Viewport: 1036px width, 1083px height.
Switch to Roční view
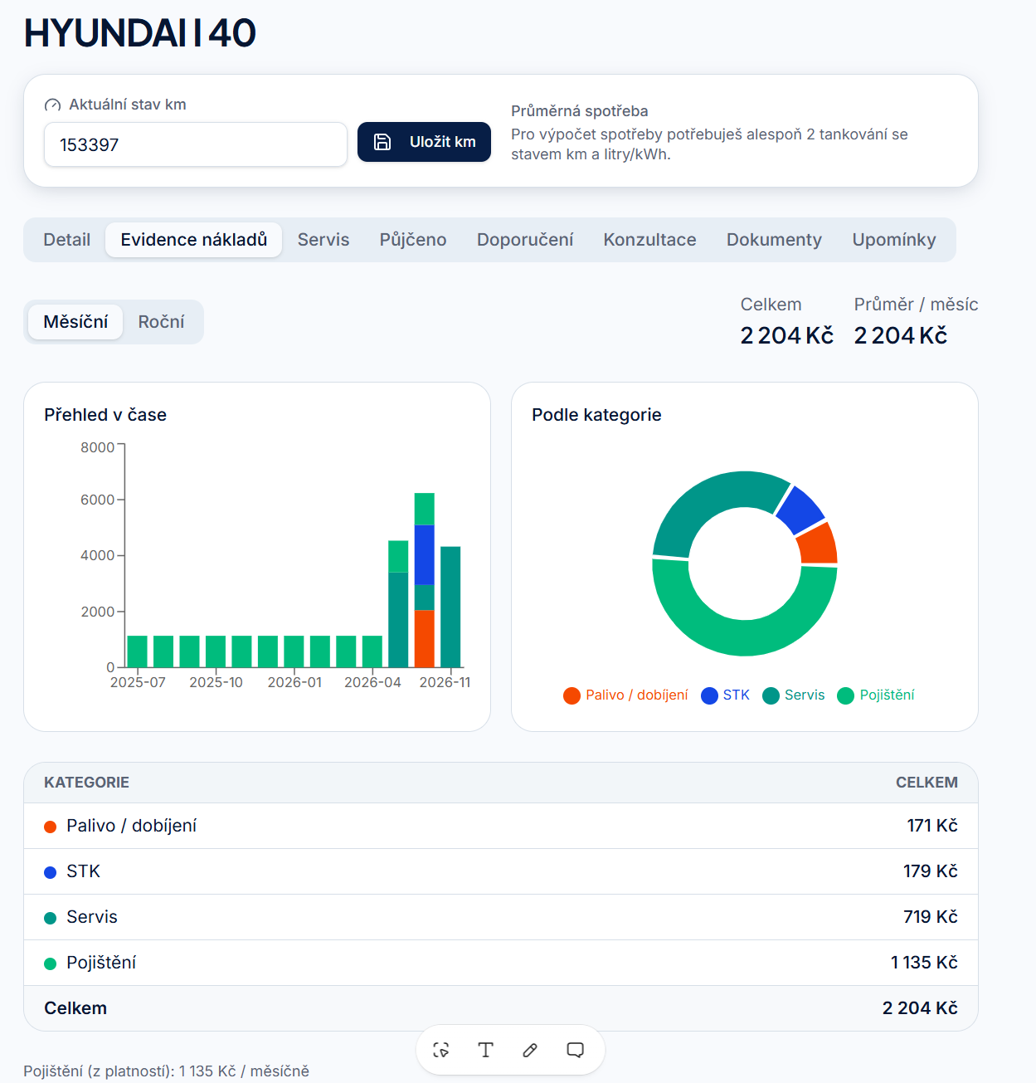coord(161,322)
